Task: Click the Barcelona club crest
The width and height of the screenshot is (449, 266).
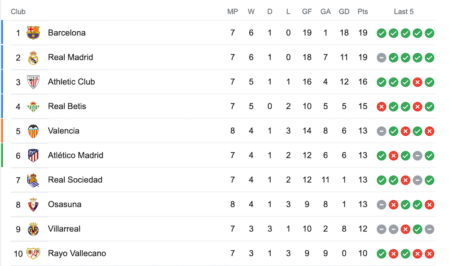Action: [x=33, y=33]
